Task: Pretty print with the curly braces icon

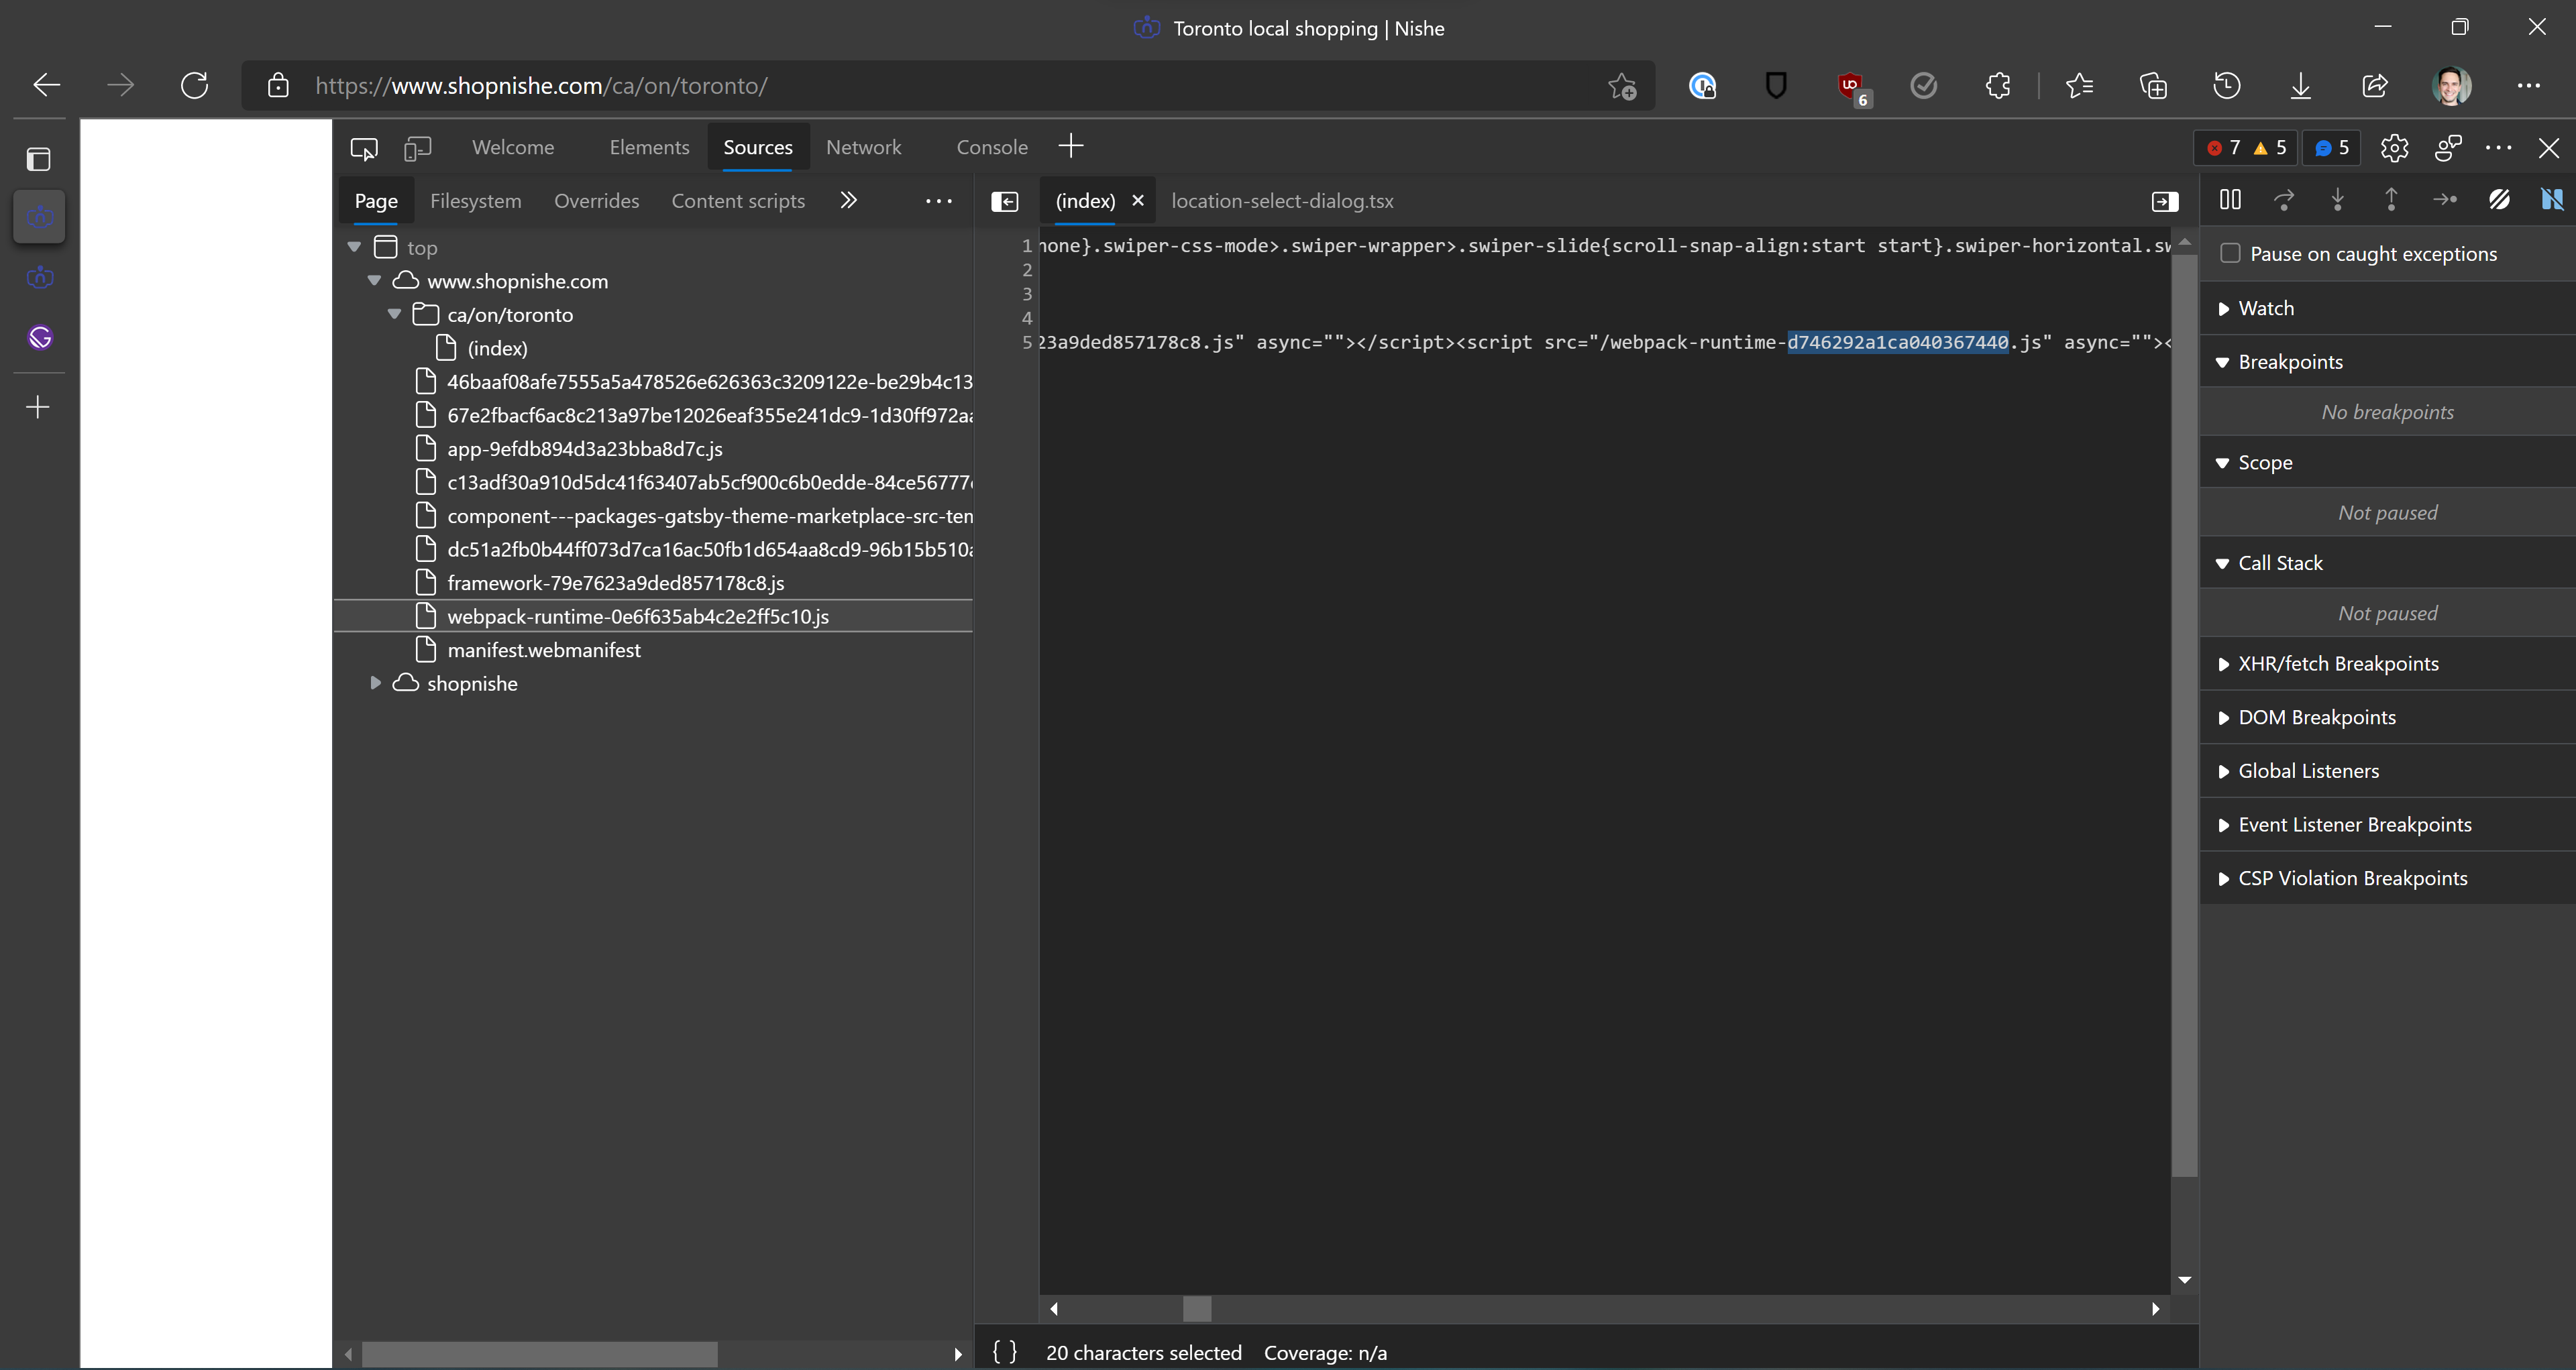Action: pos(1004,1352)
